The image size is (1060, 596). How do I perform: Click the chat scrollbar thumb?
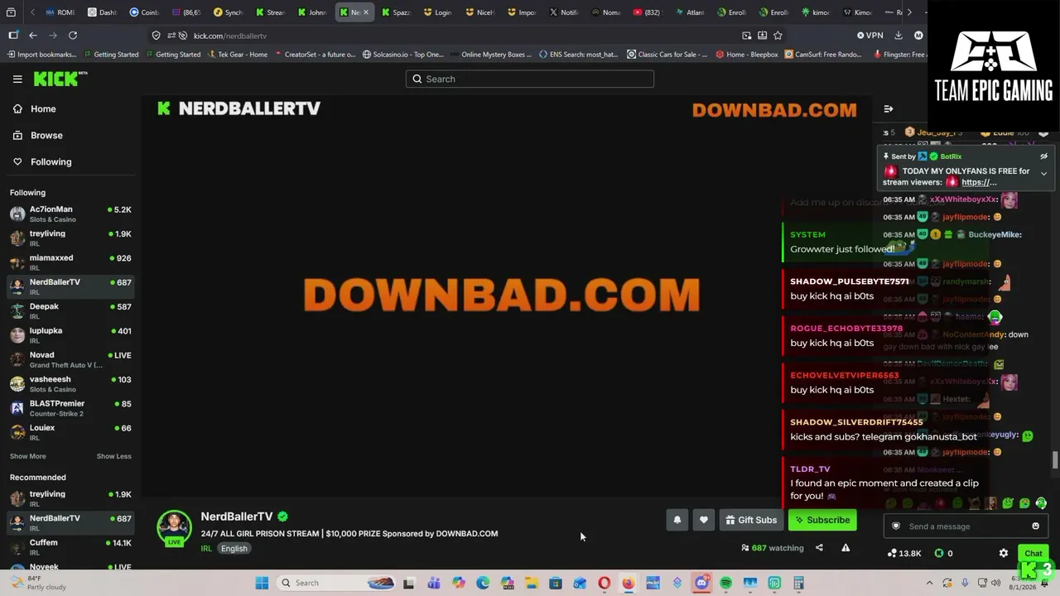coord(1055,459)
